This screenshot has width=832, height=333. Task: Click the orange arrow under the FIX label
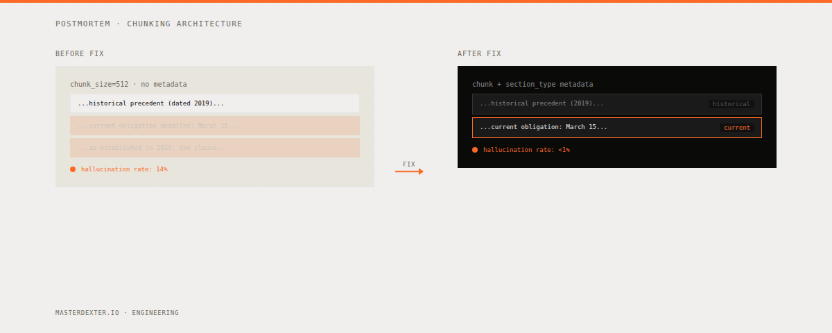click(x=409, y=171)
